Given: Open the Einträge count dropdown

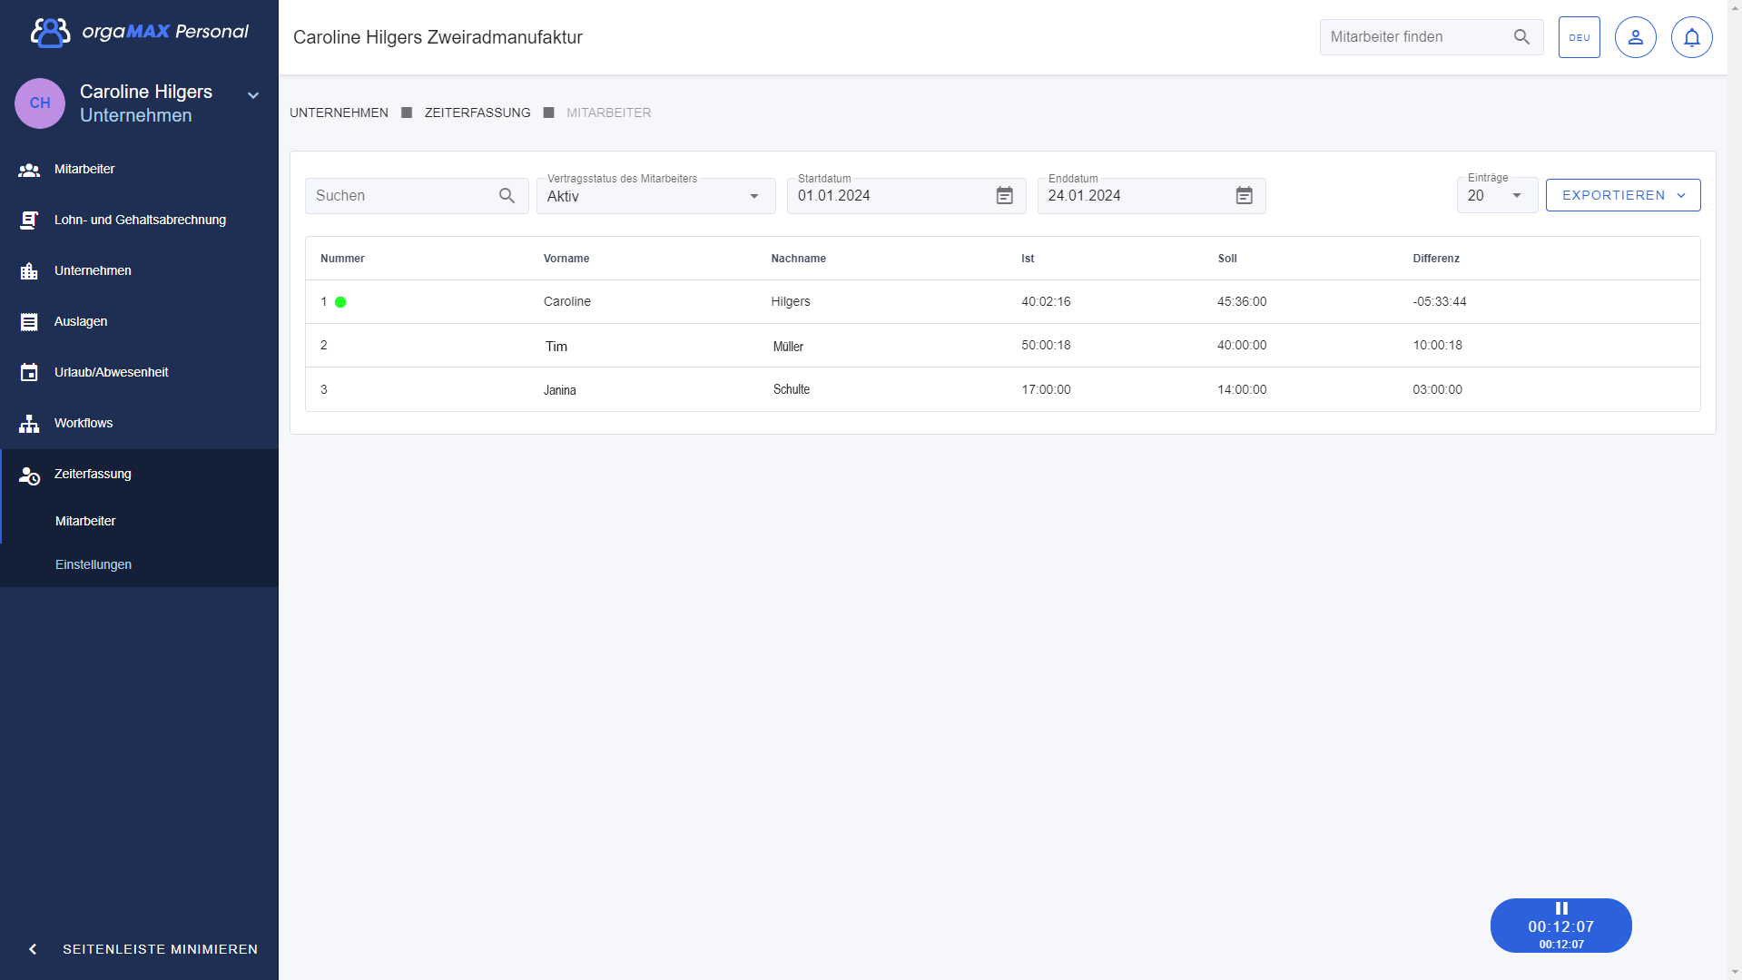Looking at the screenshot, I should point(1496,196).
